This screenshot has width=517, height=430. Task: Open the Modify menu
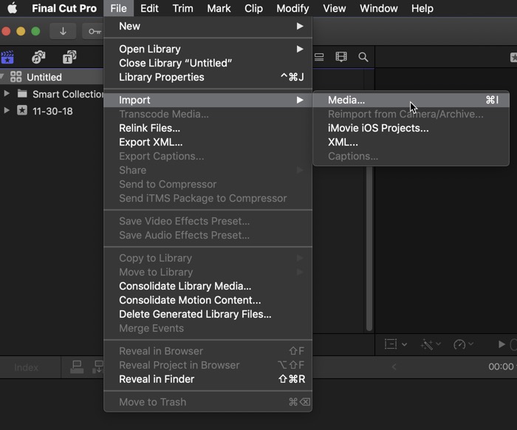click(x=292, y=8)
